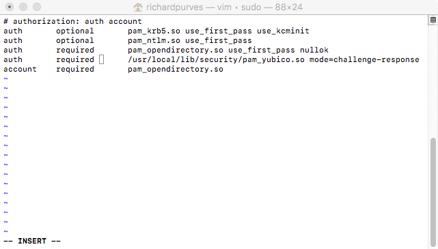The height and width of the screenshot is (249, 438).
Task: Click the mode=challenge-response option
Action: click(364, 59)
